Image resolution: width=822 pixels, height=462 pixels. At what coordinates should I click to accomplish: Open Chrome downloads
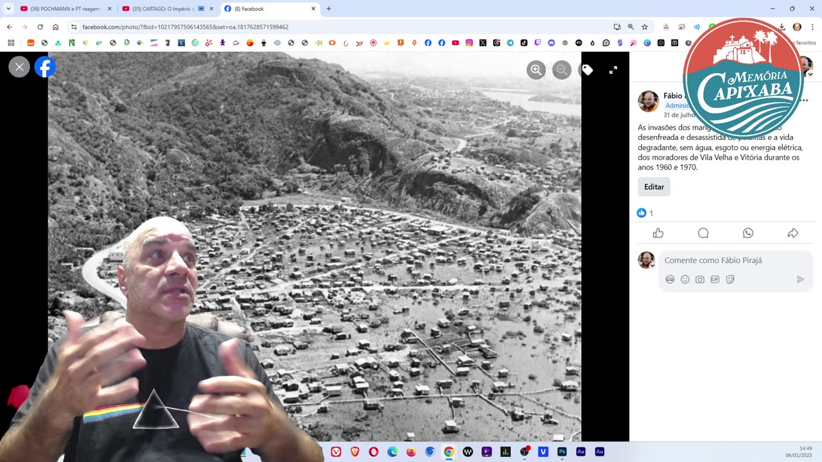(782, 27)
